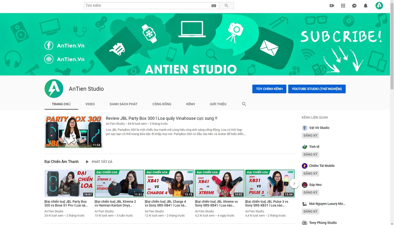Open the account avatar menu
The height and width of the screenshot is (225, 394).
[x=379, y=6]
